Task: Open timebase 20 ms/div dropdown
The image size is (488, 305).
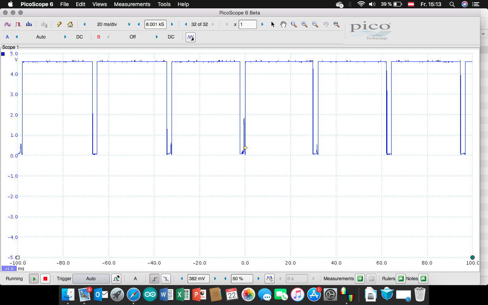Action: click(x=107, y=24)
